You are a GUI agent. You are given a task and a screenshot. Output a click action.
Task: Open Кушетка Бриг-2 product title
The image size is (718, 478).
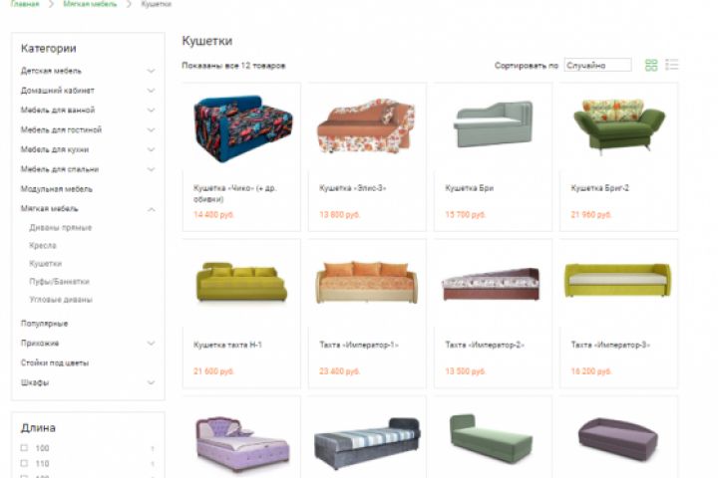tap(600, 188)
